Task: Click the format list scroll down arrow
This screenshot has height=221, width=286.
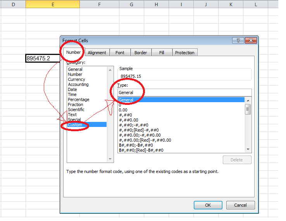Action: point(248,149)
